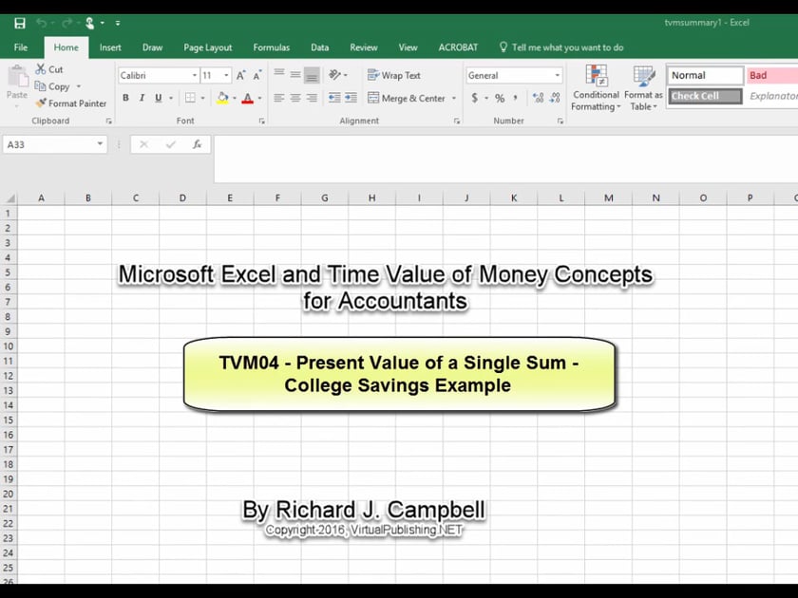Click the yellow Fill Color bucket
This screenshot has height=598, width=798.
point(222,98)
